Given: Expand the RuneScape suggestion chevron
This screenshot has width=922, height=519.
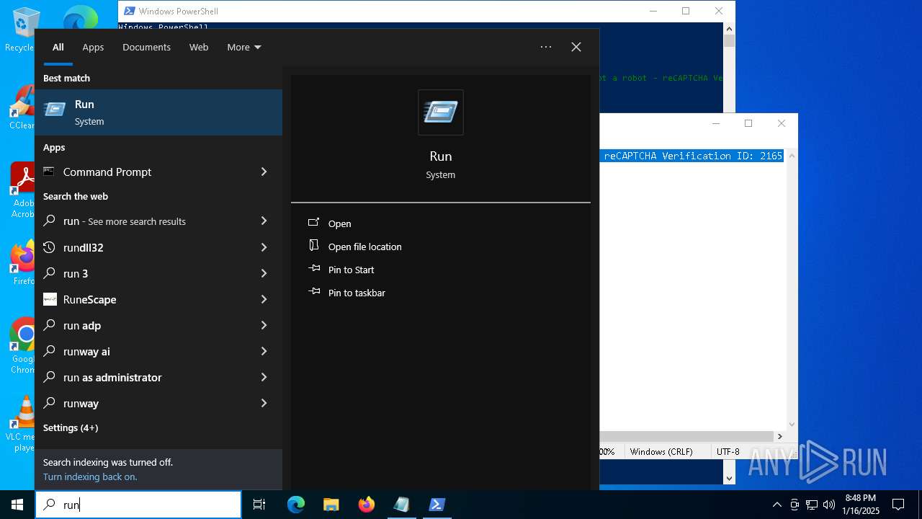Looking at the screenshot, I should click(264, 299).
